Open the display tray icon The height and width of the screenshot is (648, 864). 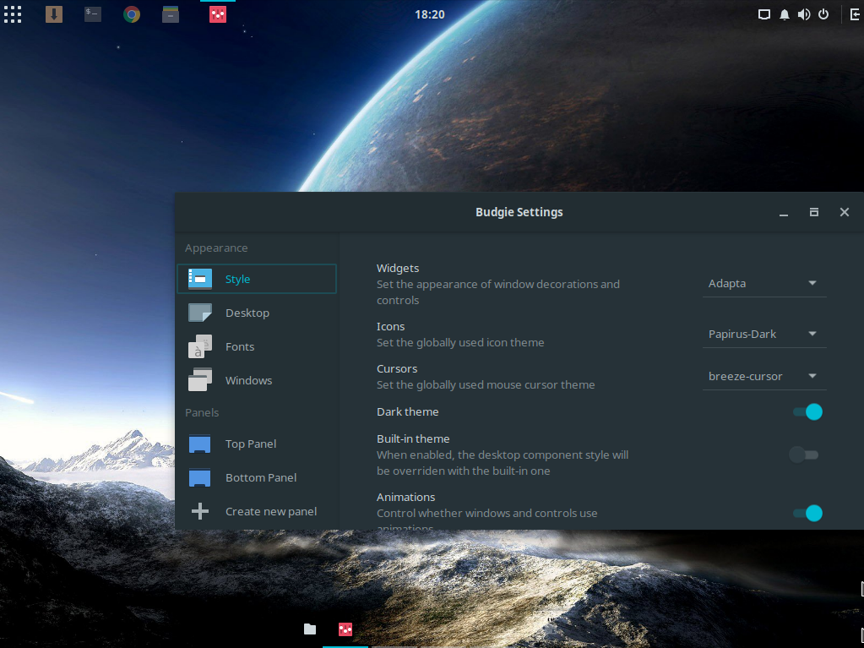(x=764, y=14)
